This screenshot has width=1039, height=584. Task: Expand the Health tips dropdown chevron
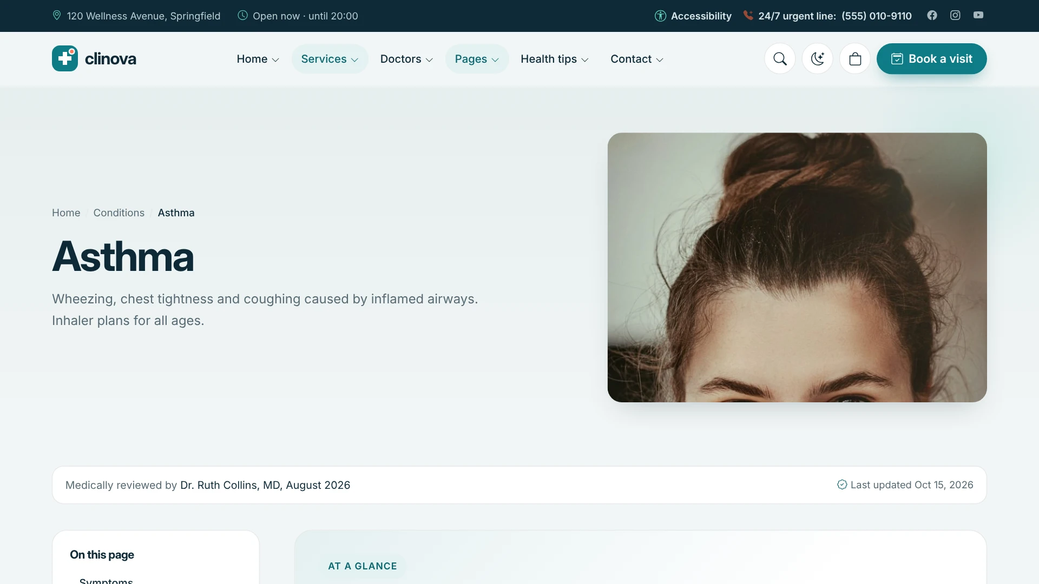click(x=585, y=59)
